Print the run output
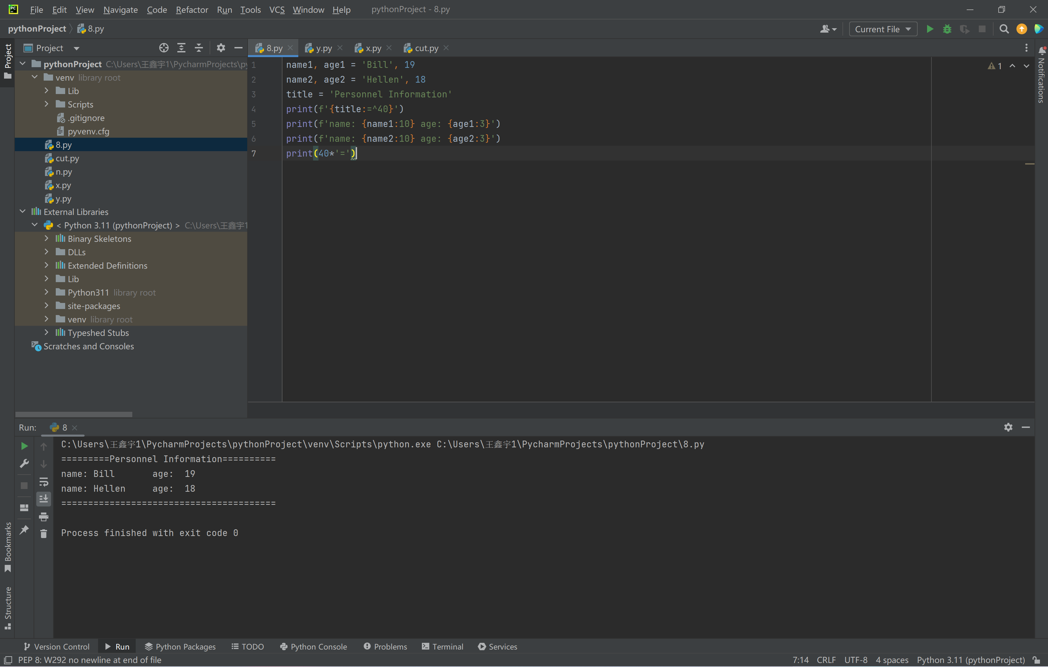This screenshot has width=1048, height=667. (44, 517)
